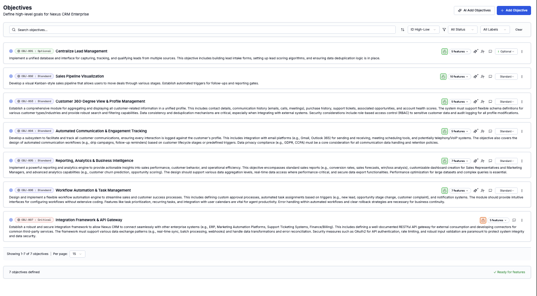Open Standard priority dropdown for Workflow Automation
537x296 pixels.
click(506, 190)
